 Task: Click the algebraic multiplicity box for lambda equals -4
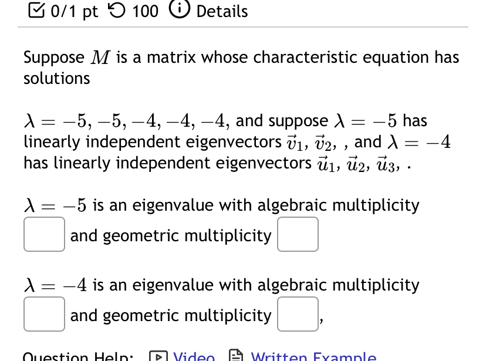44,314
